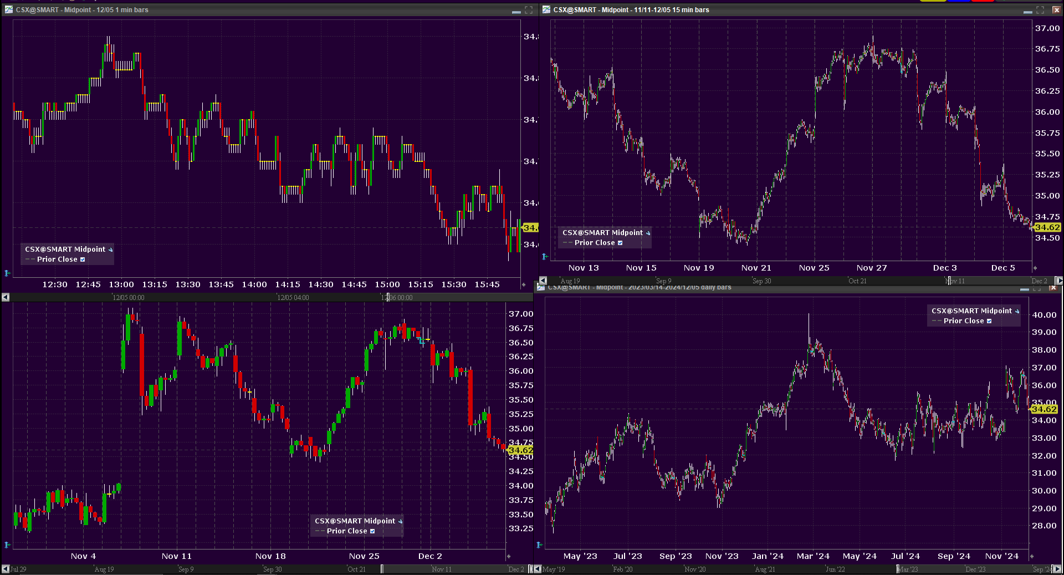
Task: Click the 12/05 04:00 timeline scrollbar marker
Action: pos(293,298)
